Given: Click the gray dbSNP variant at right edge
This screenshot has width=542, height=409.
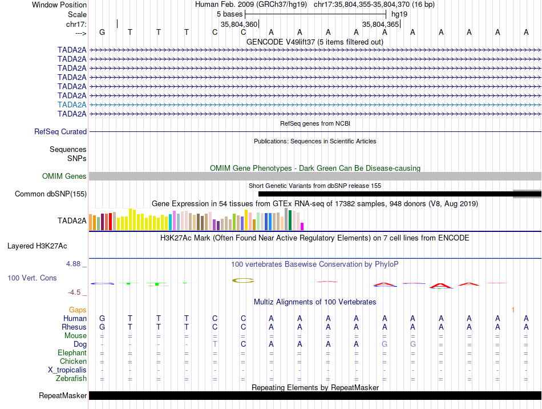Looking at the screenshot, I should (x=527, y=194).
